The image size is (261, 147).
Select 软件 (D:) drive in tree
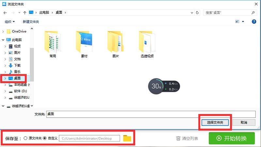tap(20, 91)
